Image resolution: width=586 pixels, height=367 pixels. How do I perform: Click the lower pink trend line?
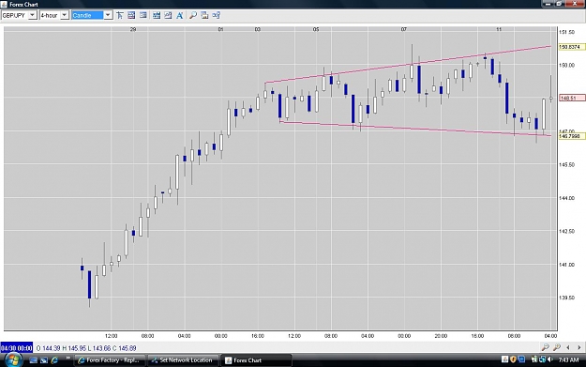click(x=415, y=129)
